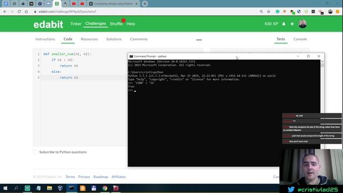This screenshot has height=193, width=343.
Task: Focus the Command Prompt taskbar icon
Action: [x=71, y=188]
